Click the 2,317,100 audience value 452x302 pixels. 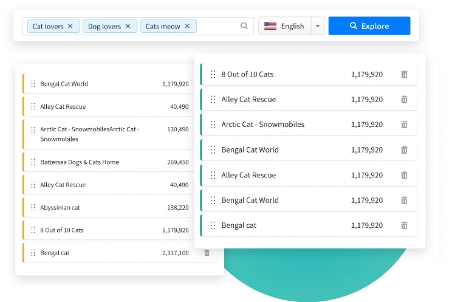(175, 253)
